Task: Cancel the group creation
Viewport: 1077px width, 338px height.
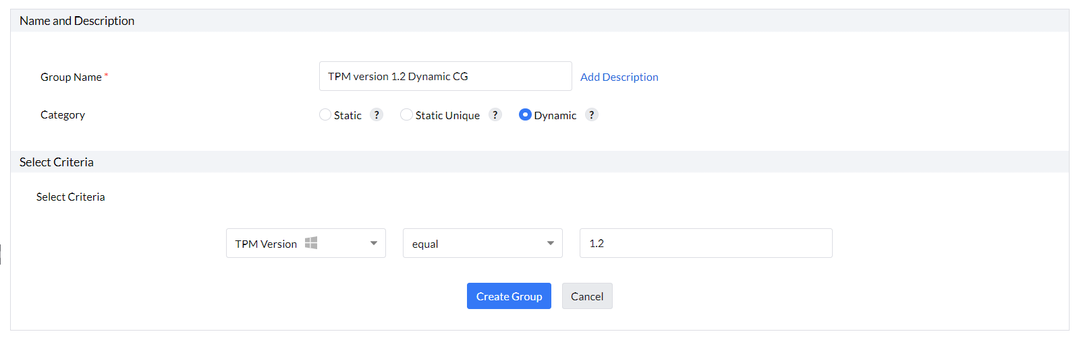Action: [x=587, y=296]
